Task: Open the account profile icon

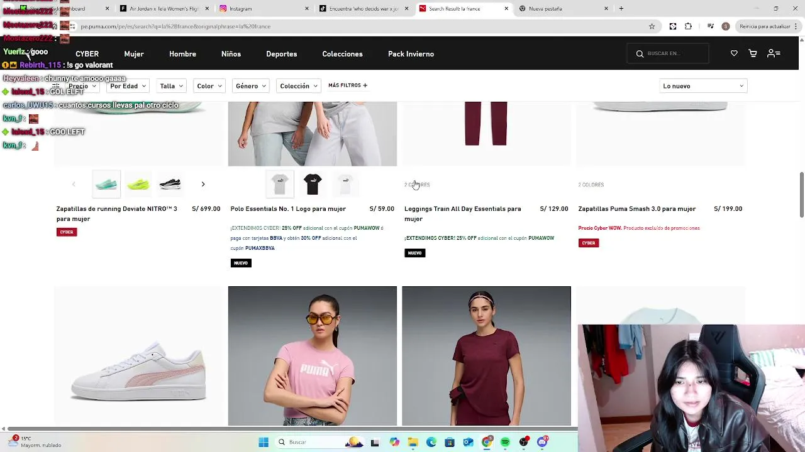Action: point(774,54)
